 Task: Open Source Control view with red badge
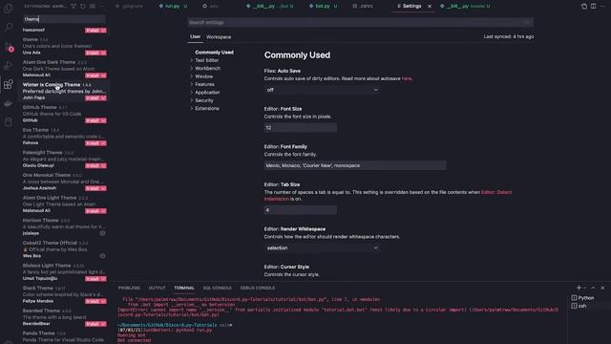[9, 48]
